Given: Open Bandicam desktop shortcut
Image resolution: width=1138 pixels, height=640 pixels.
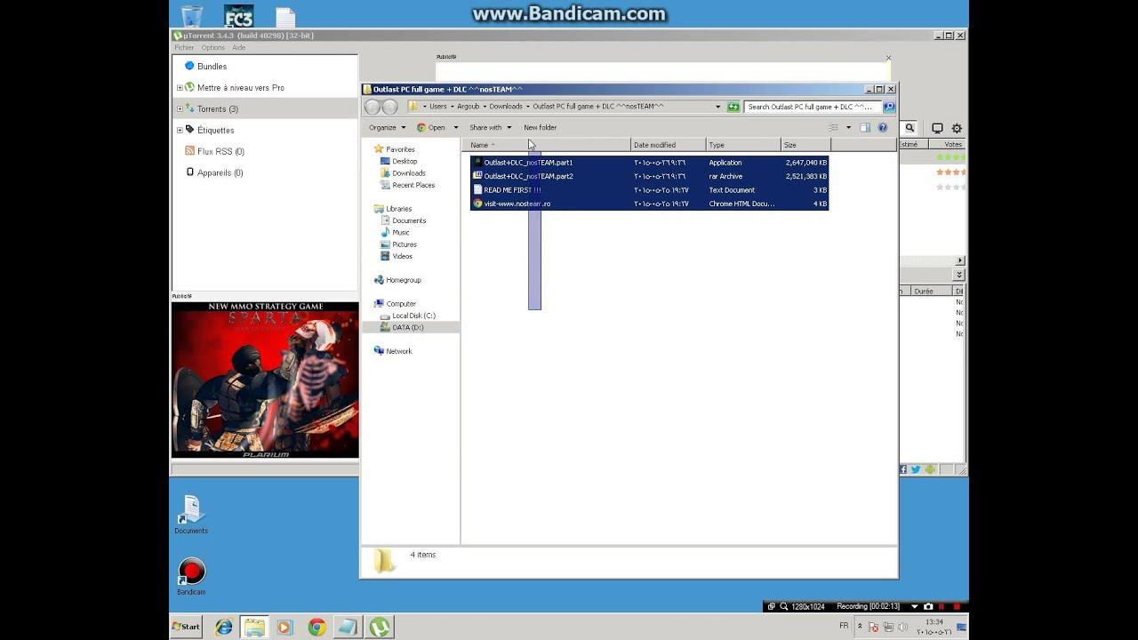Looking at the screenshot, I should click(191, 576).
